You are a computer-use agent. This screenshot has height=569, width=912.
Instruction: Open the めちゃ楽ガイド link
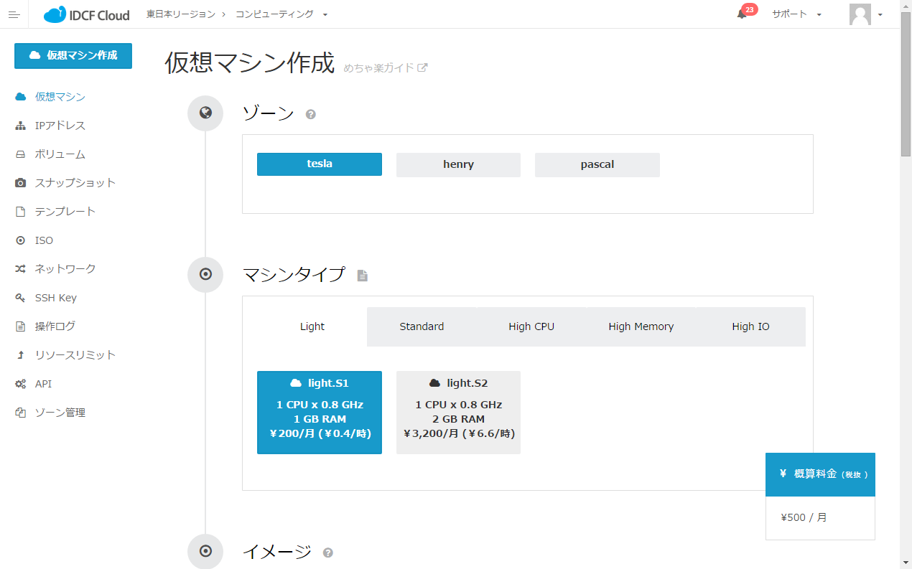(385, 68)
